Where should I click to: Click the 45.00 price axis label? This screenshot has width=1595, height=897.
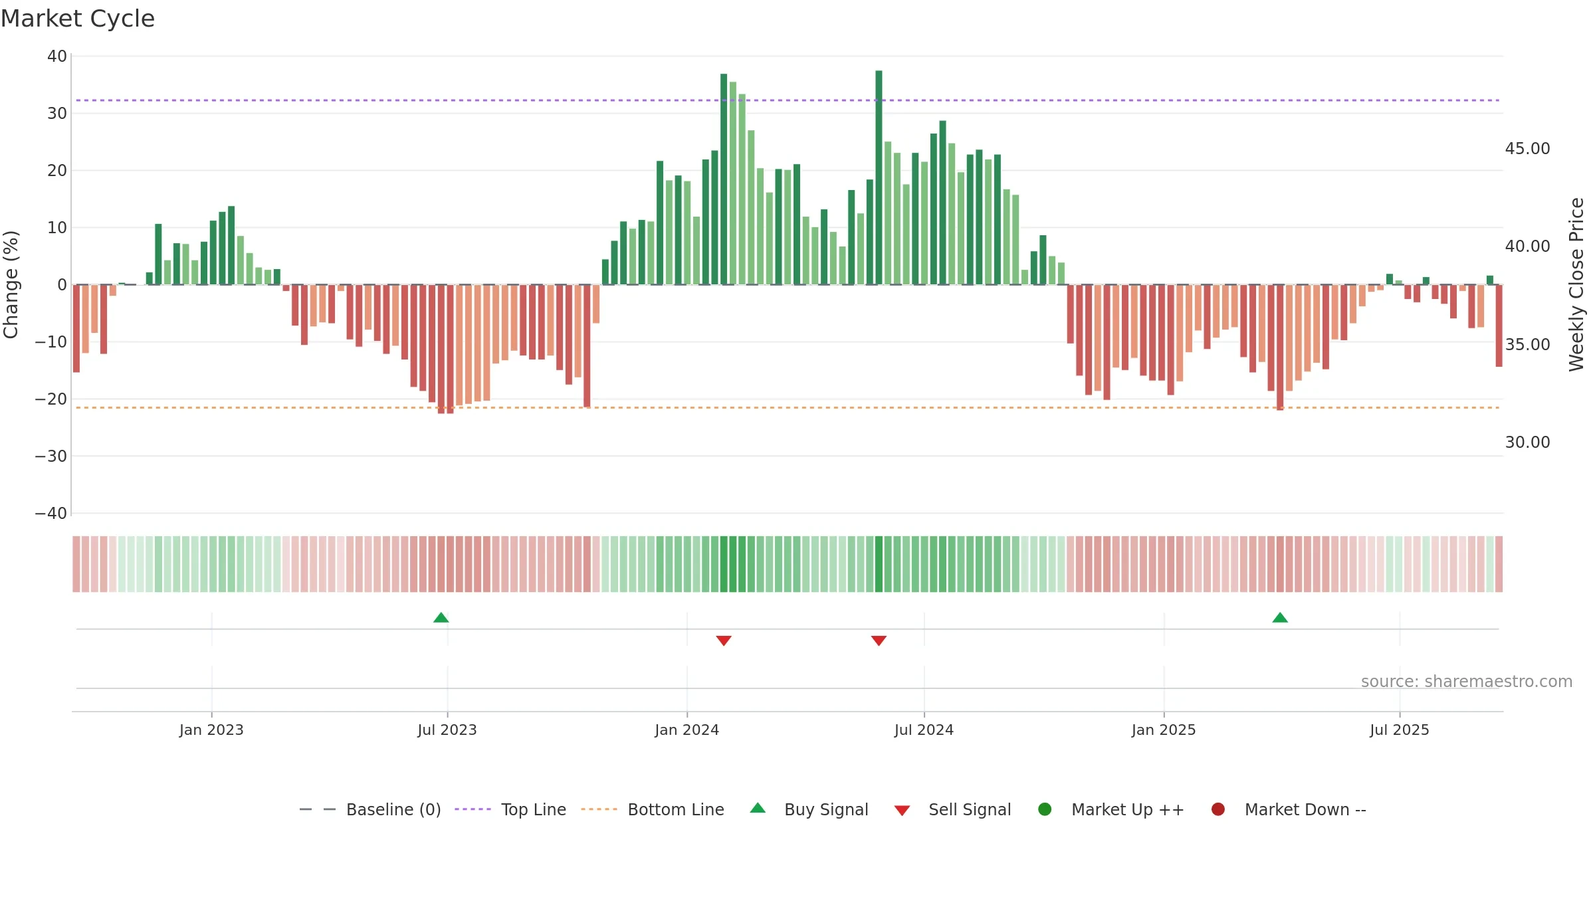click(1527, 149)
